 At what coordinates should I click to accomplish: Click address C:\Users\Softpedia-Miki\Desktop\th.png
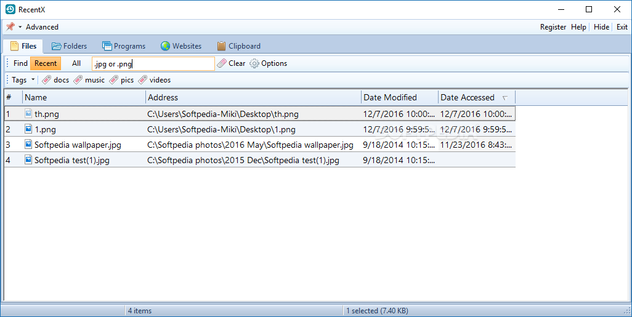(x=223, y=114)
